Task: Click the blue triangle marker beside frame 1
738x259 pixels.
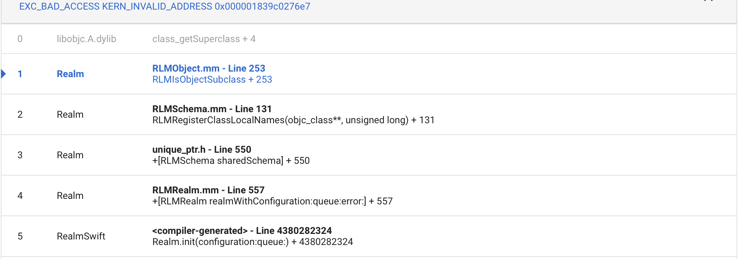Action: (x=4, y=74)
